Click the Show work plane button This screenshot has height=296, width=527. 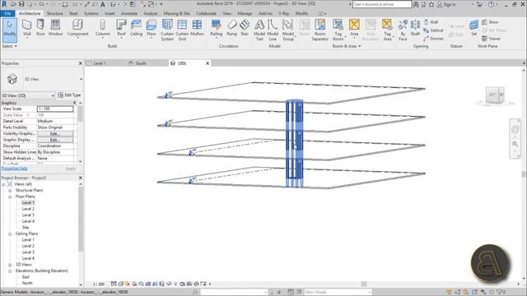click(490, 22)
